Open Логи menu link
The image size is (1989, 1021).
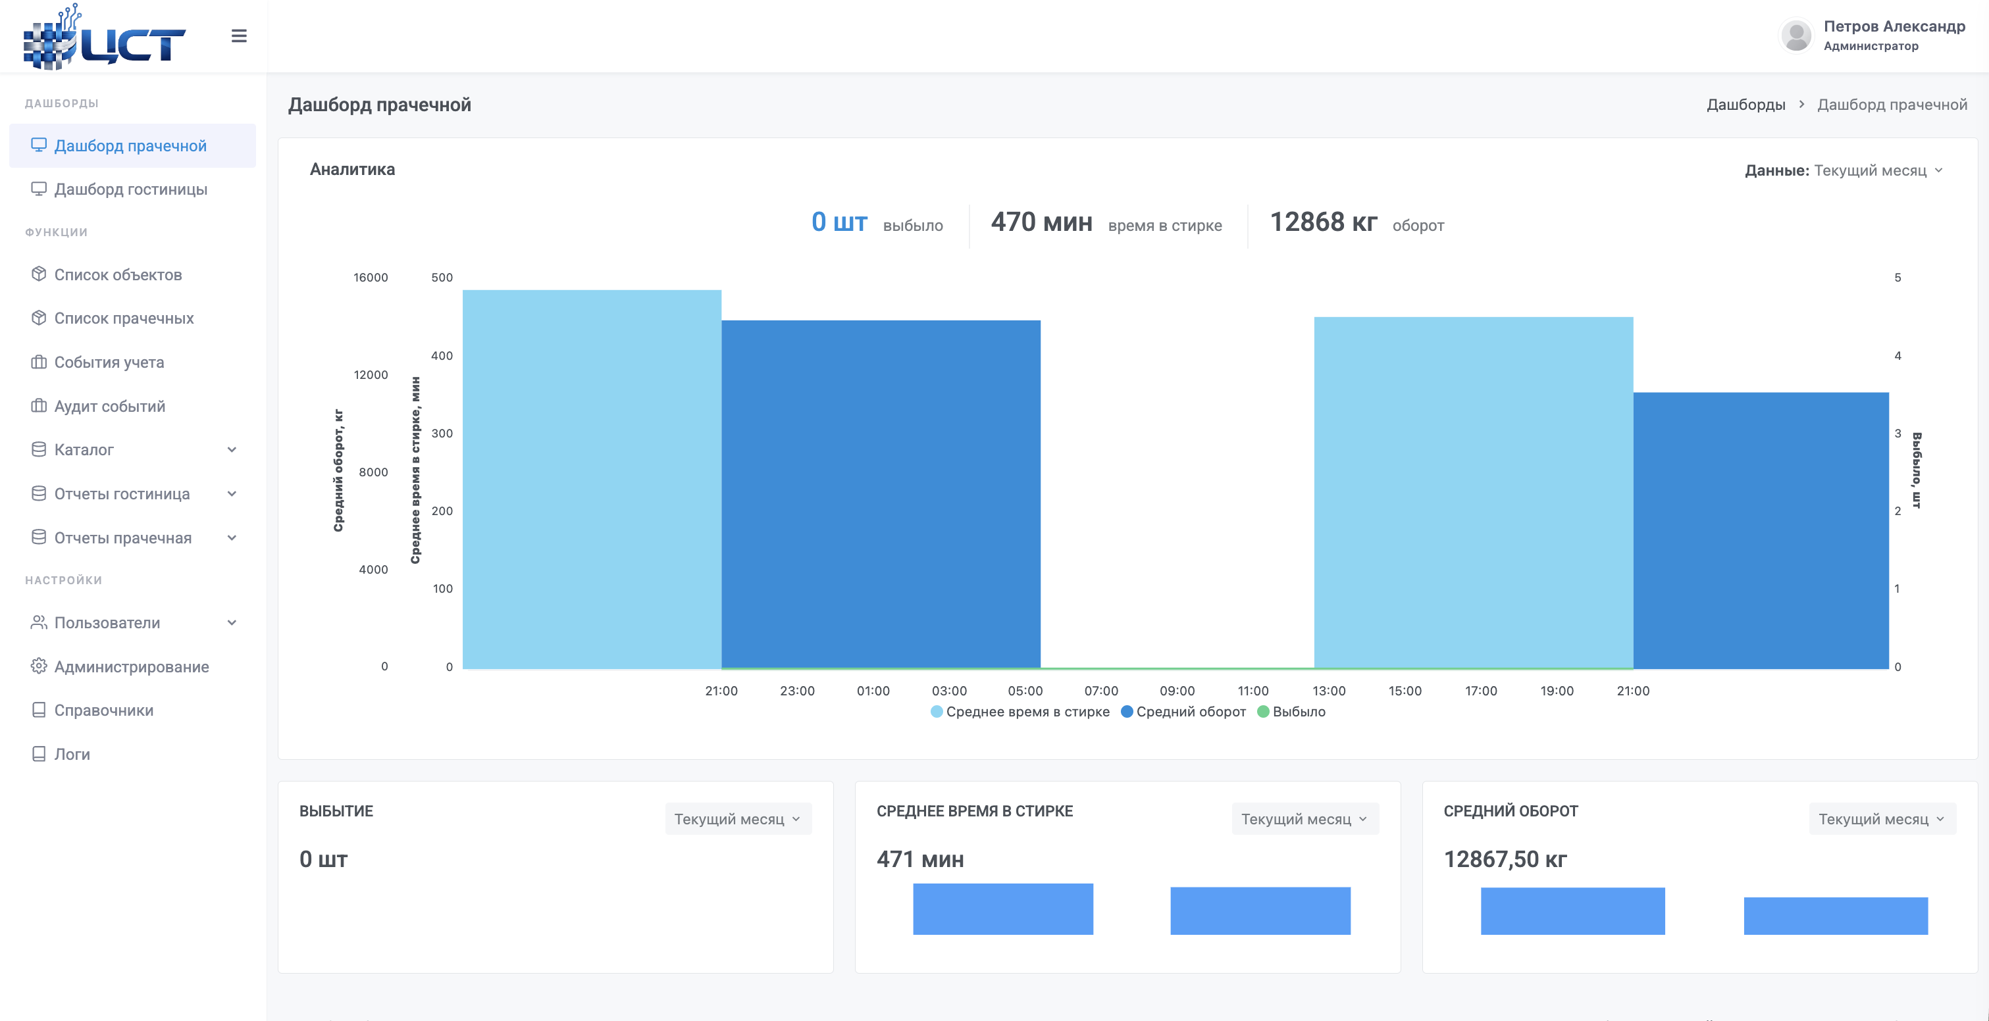click(132, 754)
